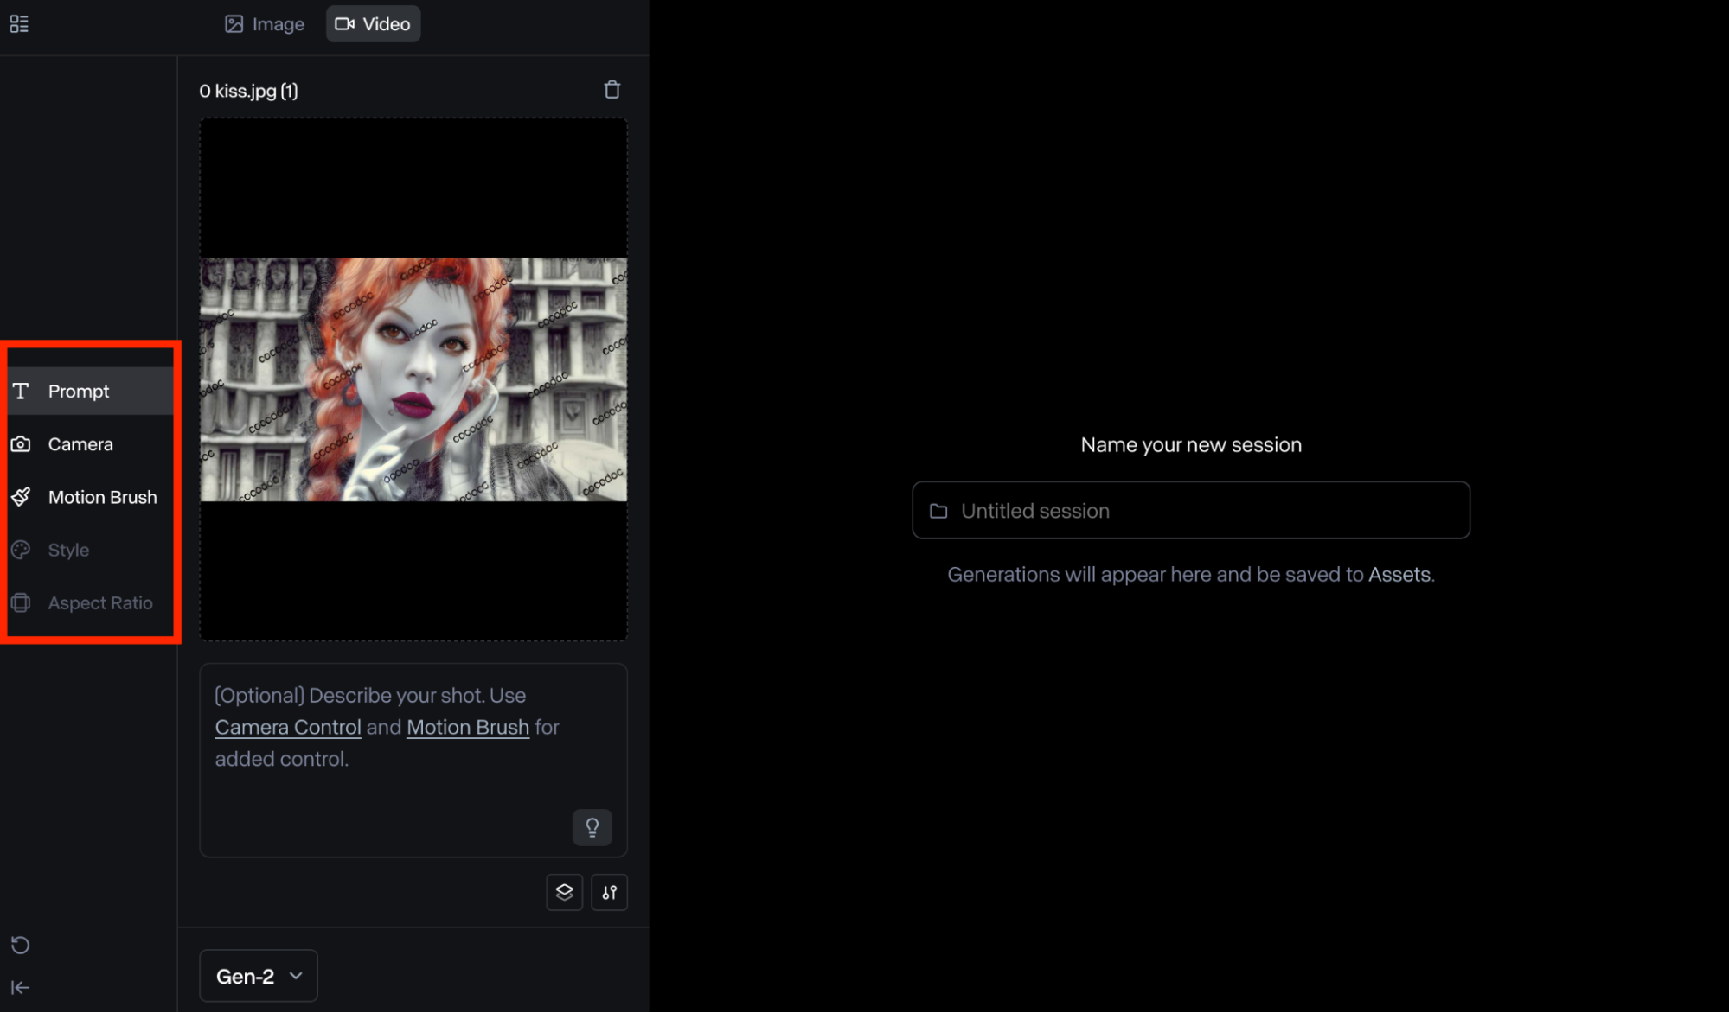Switch to the Image tab

pyautogui.click(x=265, y=23)
